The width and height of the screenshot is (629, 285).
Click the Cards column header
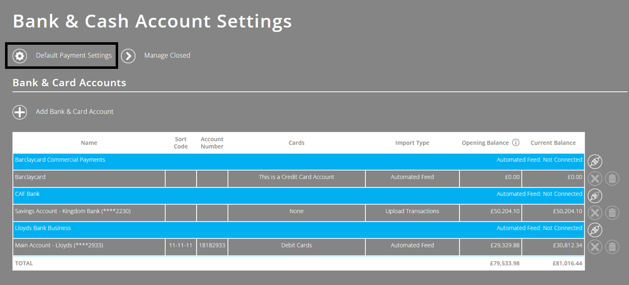click(x=297, y=143)
